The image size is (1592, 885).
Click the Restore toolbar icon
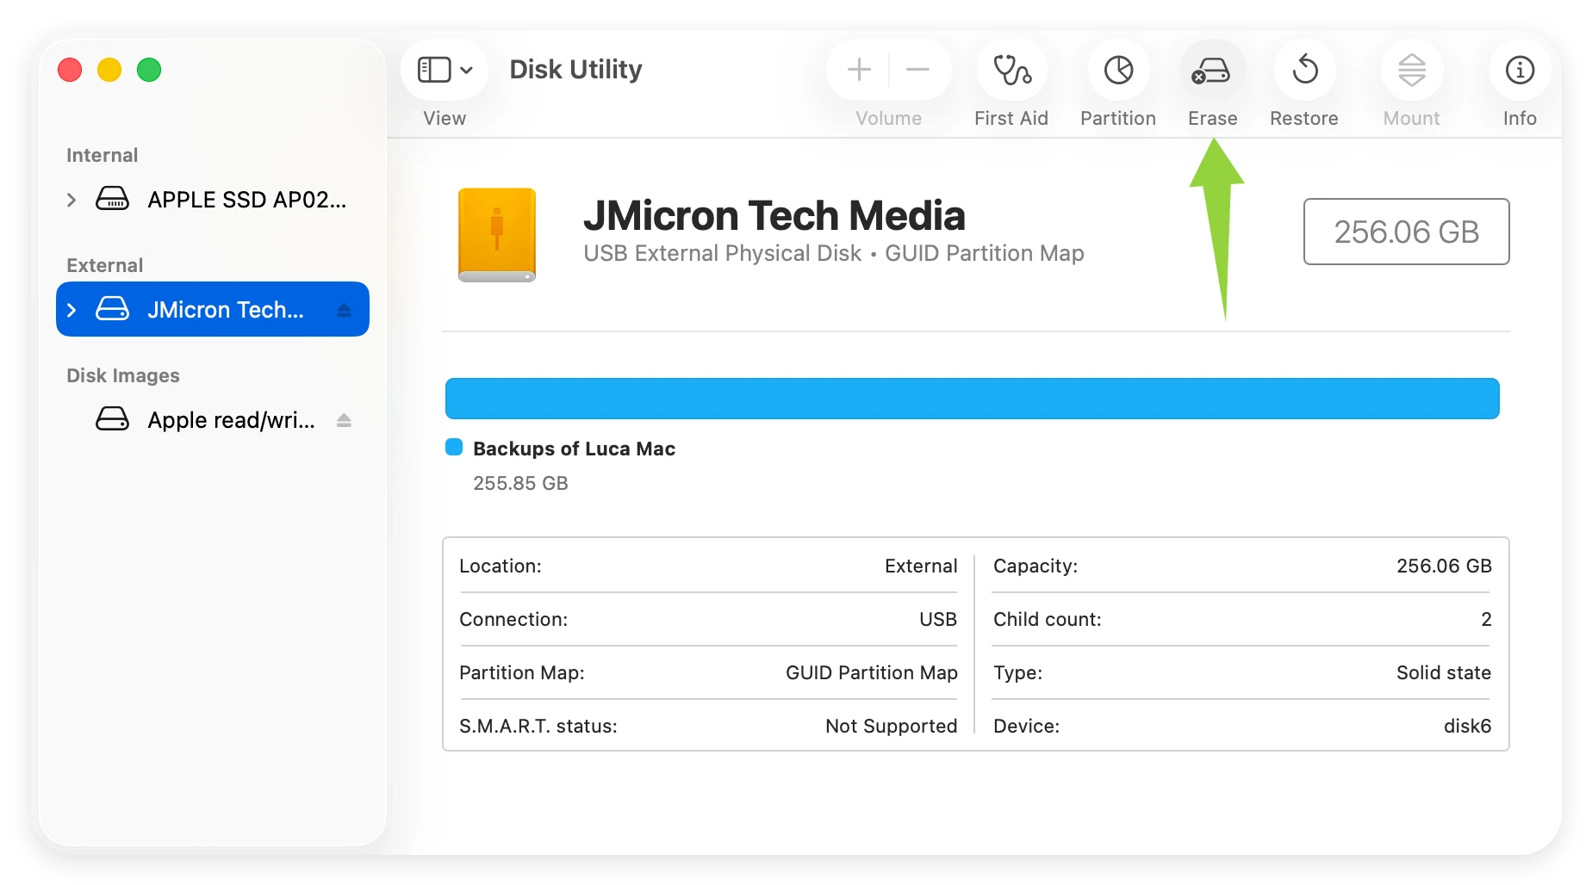click(x=1304, y=70)
